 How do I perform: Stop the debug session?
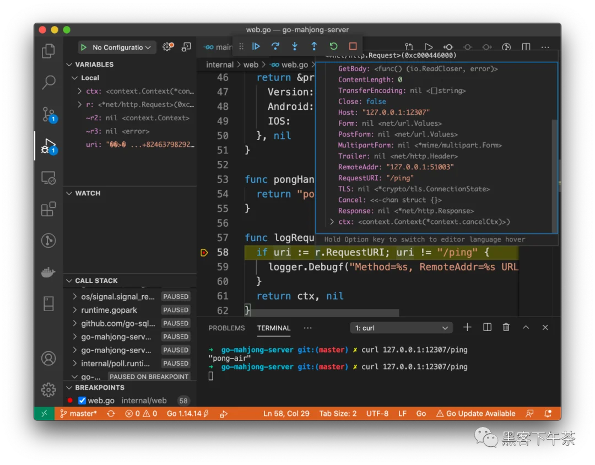[353, 46]
